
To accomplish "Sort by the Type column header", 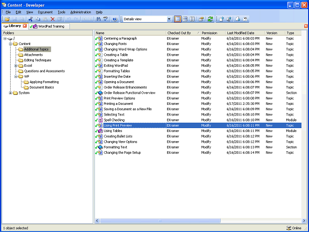I will point(293,33).
